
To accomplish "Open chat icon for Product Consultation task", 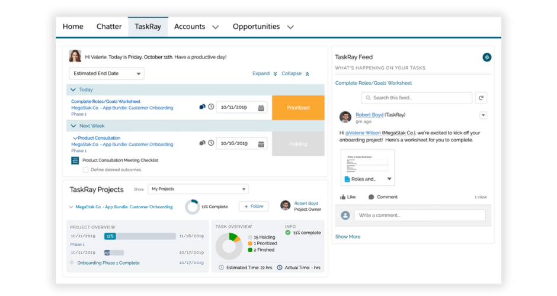I will click(202, 143).
